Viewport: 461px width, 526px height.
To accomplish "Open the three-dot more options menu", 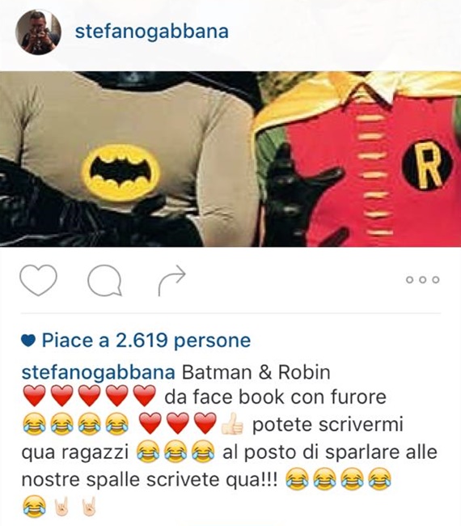I will click(x=422, y=279).
